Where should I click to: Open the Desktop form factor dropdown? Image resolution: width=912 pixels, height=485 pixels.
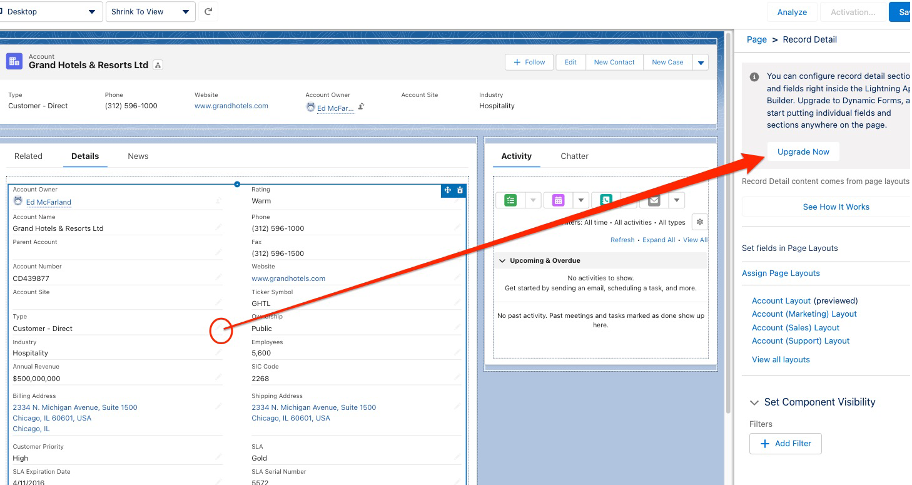tap(50, 12)
